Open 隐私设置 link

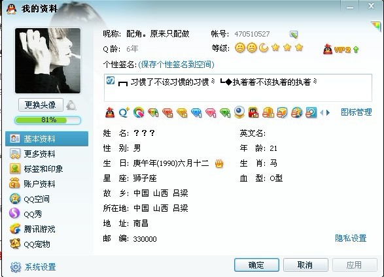point(351,238)
